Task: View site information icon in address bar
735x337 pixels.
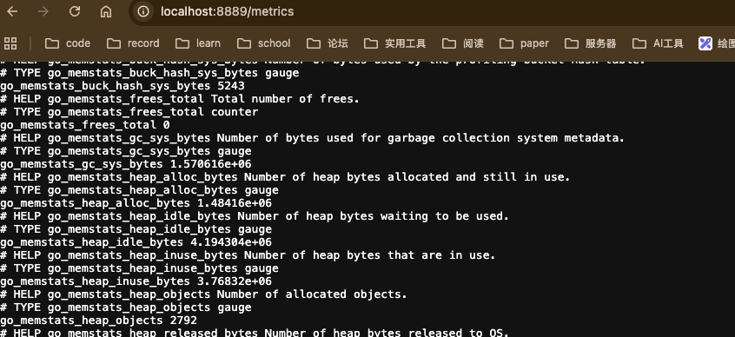Action: click(143, 11)
